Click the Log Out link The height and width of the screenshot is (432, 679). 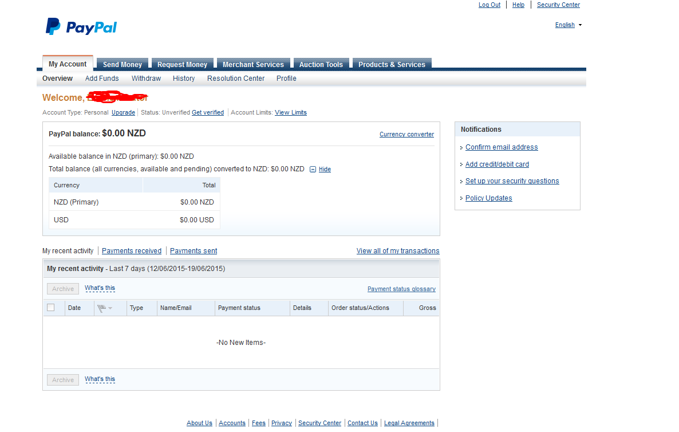pyautogui.click(x=489, y=5)
